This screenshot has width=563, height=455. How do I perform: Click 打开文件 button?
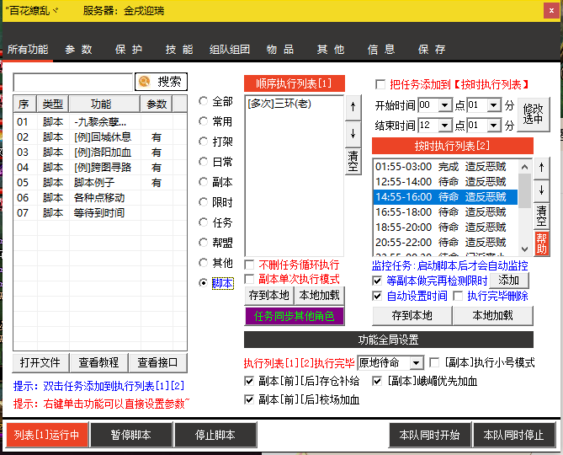40,362
